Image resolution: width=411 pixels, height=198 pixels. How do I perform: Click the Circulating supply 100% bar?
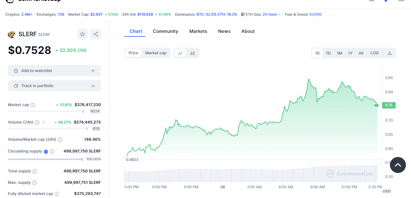[x=45, y=159]
